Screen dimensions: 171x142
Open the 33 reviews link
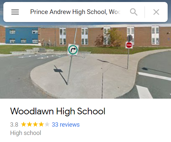pyautogui.click(x=66, y=125)
